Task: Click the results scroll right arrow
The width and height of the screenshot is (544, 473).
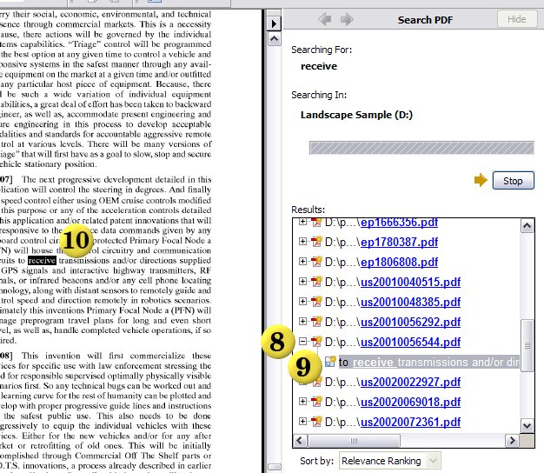Action: click(x=511, y=441)
